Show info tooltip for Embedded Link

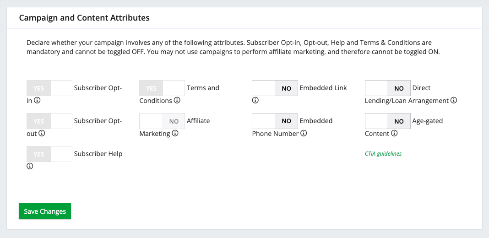point(255,101)
